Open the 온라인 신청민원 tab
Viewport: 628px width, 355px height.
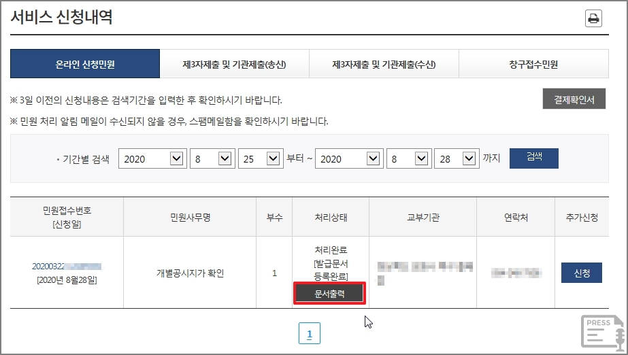pos(85,64)
